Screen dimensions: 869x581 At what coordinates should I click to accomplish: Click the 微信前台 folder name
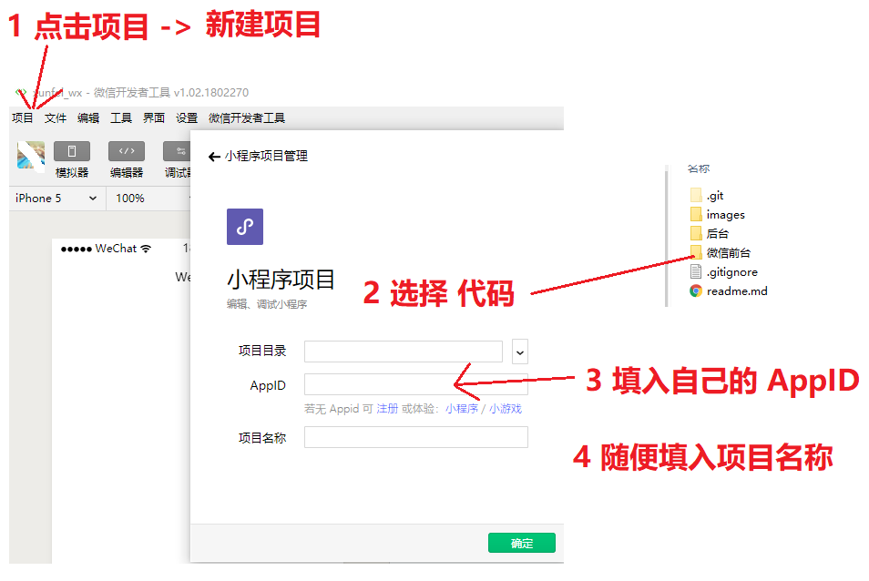click(729, 253)
